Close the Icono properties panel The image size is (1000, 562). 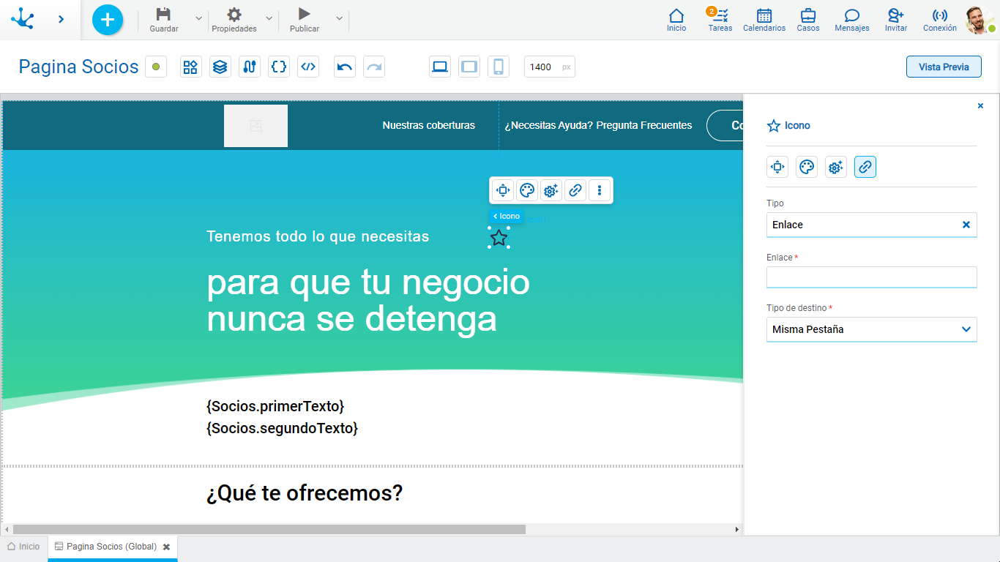pos(981,106)
